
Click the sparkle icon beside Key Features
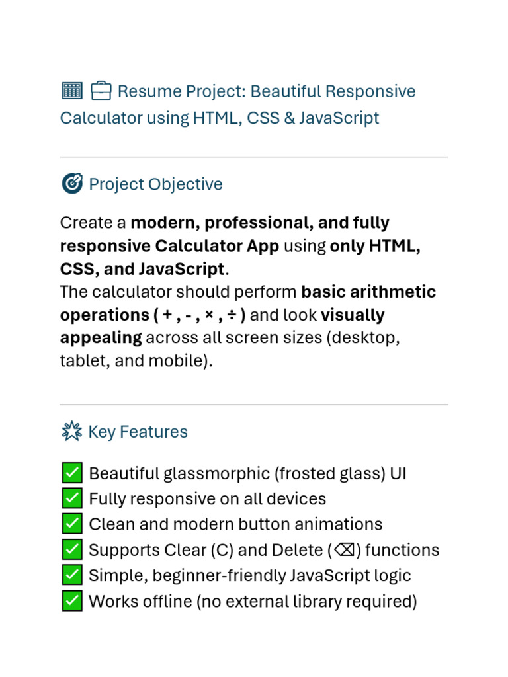coord(71,431)
